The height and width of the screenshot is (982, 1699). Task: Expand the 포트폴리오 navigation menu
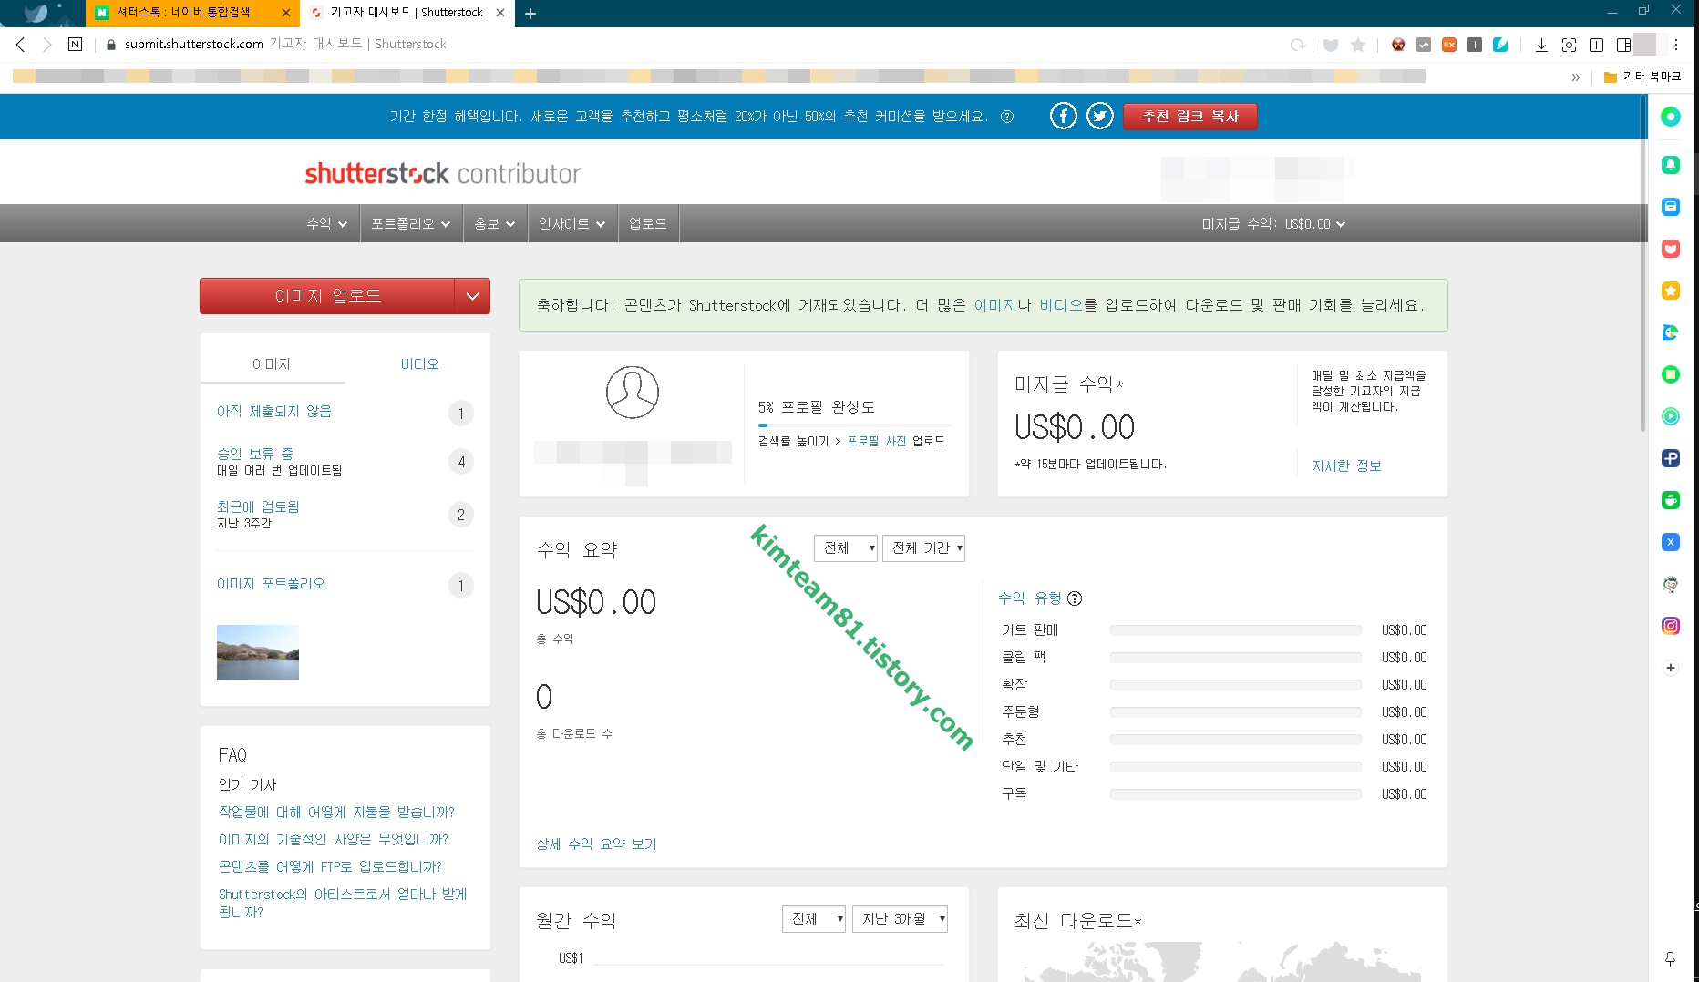pyautogui.click(x=410, y=223)
